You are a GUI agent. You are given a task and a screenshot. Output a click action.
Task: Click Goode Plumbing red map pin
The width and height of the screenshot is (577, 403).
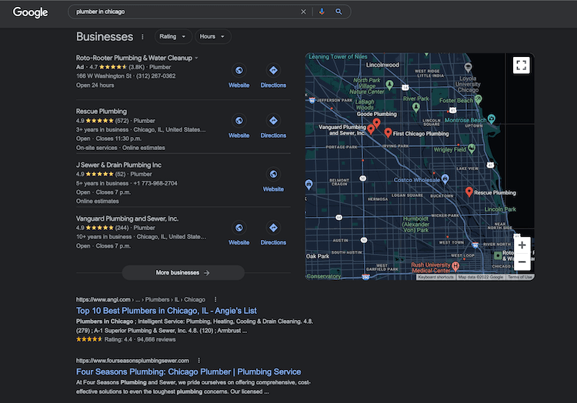(376, 123)
